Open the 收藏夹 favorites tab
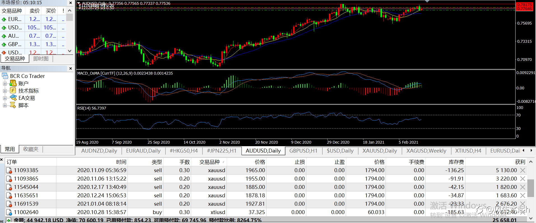The height and width of the screenshot is (223, 536). pos(31,149)
